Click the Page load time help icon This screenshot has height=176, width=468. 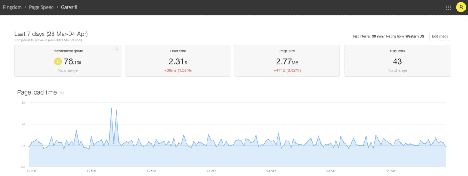[x=62, y=93]
